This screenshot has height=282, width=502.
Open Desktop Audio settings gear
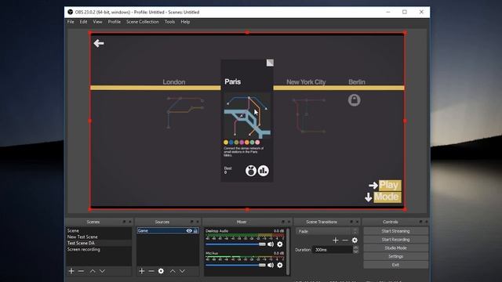click(x=280, y=244)
